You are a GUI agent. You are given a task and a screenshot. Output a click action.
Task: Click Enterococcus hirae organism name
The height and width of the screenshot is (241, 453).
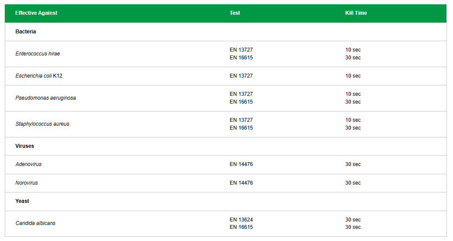click(38, 54)
